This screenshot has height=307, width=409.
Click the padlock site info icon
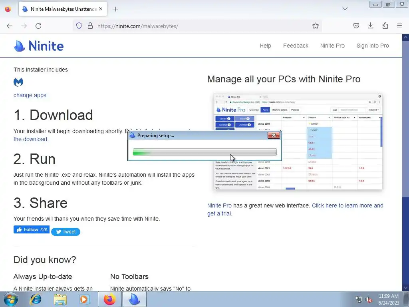[x=90, y=26]
